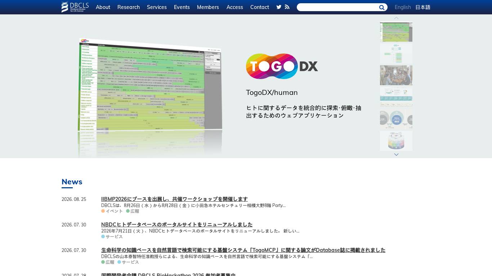The height and width of the screenshot is (276, 492).
Task: Click the TogoDX colorful logo
Action: (282, 66)
